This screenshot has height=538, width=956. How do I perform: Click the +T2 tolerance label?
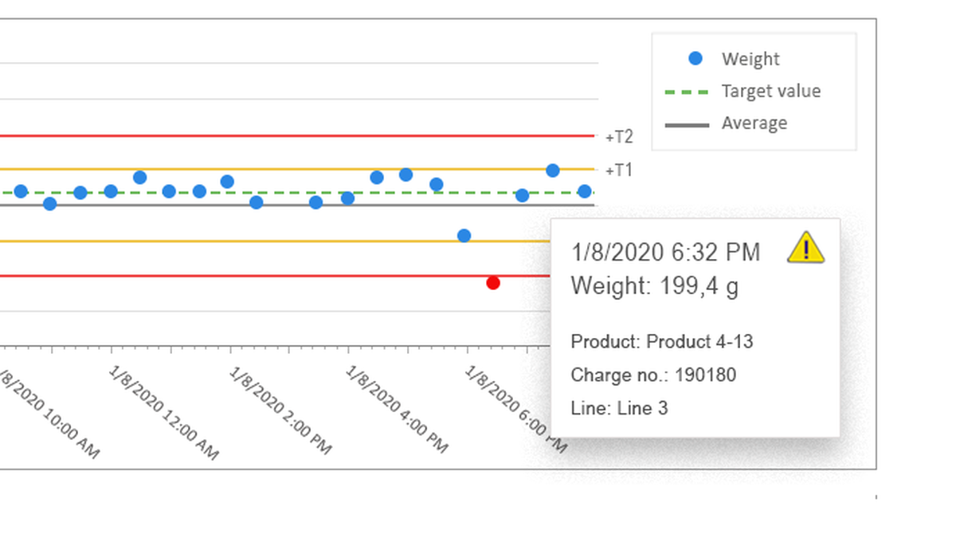pos(620,136)
